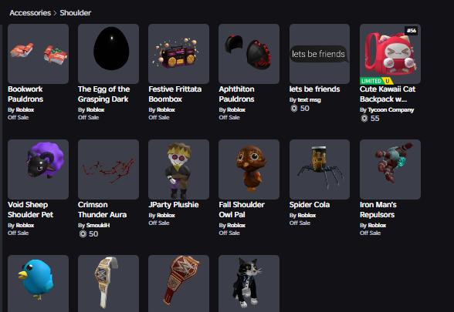Viewport: 454px width, 312px height.
Task: Open the lets be friends speech bubble item
Action: coord(320,54)
